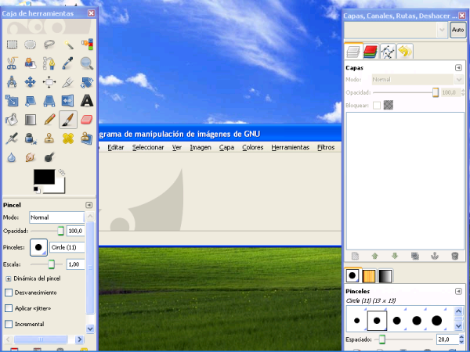Click the Auto button
This screenshot has height=352, width=470.
457,29
